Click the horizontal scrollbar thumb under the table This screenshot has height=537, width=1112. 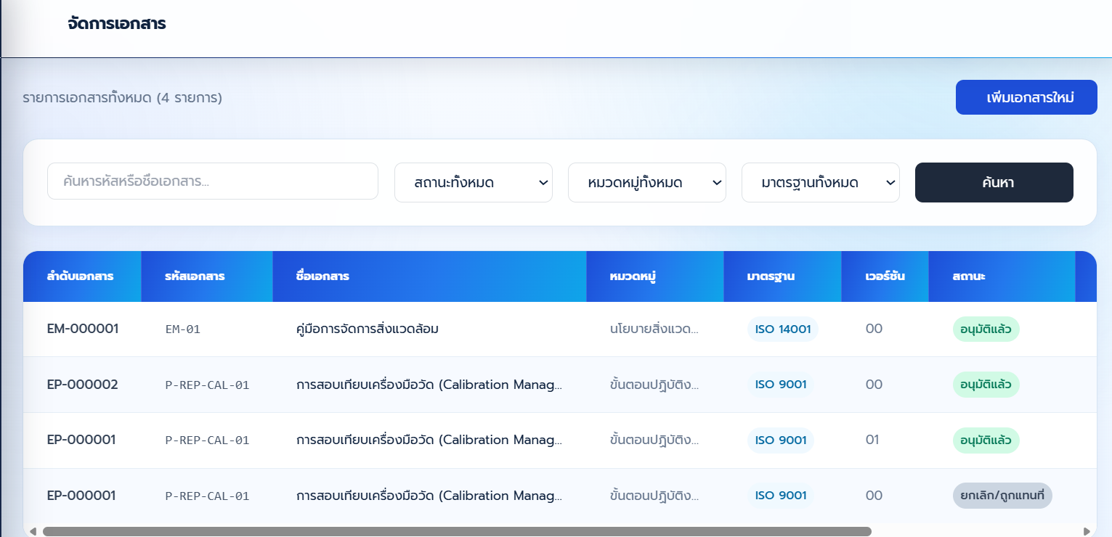(x=457, y=531)
